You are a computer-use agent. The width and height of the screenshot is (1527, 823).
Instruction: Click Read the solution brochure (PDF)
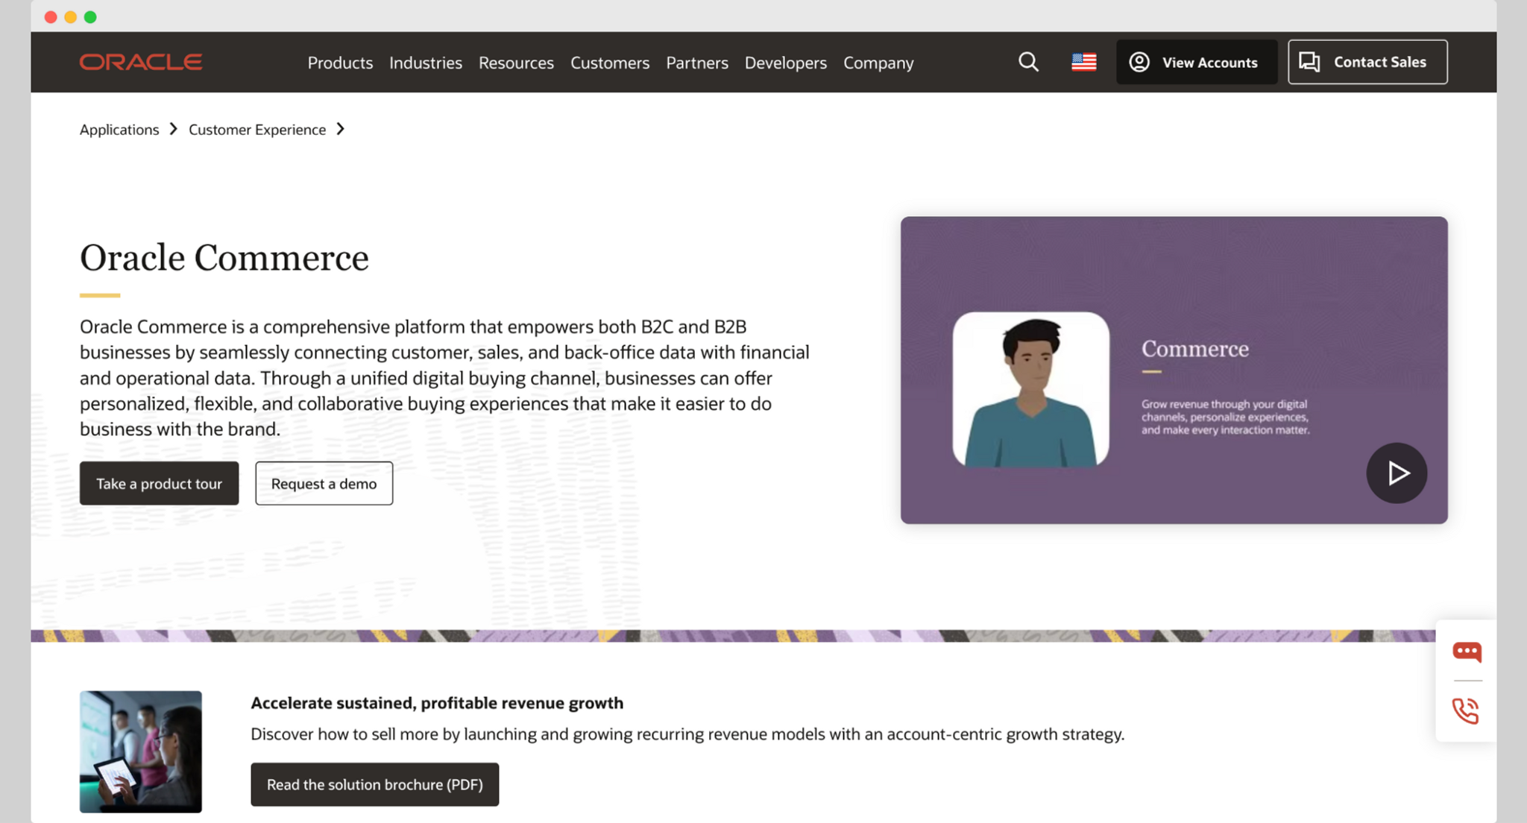(x=374, y=784)
